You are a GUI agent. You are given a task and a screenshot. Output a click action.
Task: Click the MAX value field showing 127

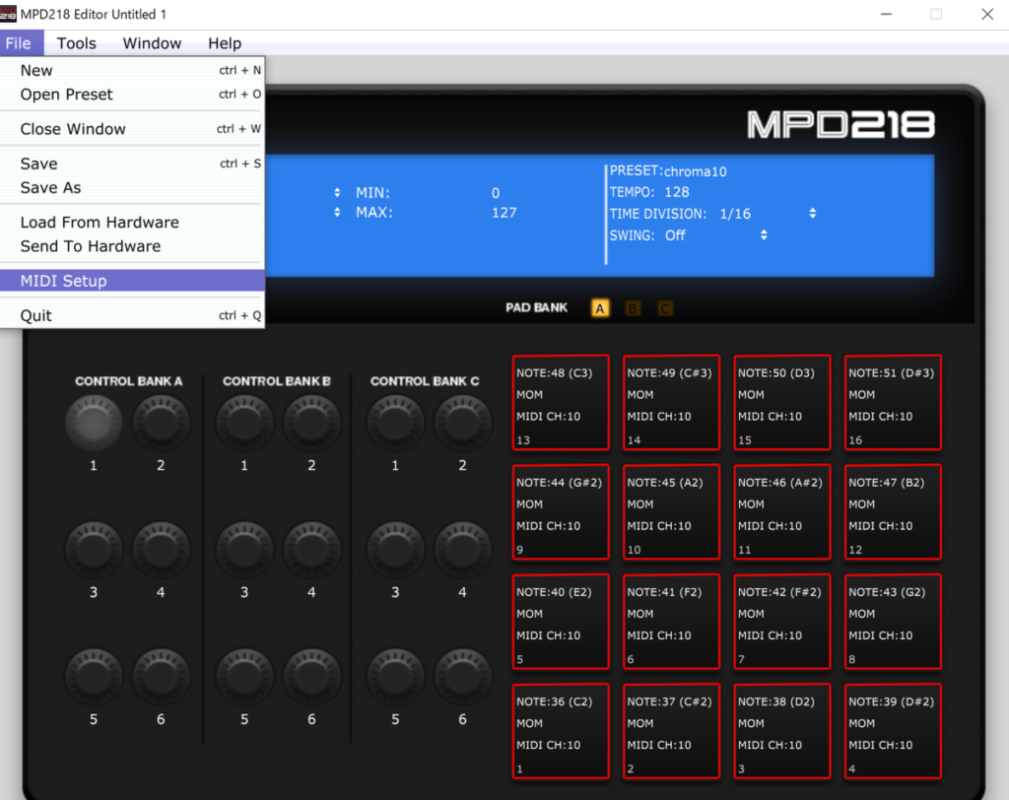coord(504,213)
